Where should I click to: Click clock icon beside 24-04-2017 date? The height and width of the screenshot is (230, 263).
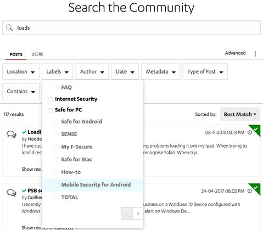tap(250, 191)
